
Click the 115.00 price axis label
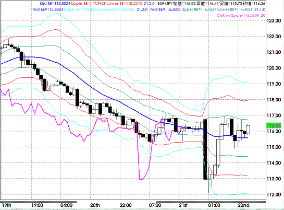point(274,147)
